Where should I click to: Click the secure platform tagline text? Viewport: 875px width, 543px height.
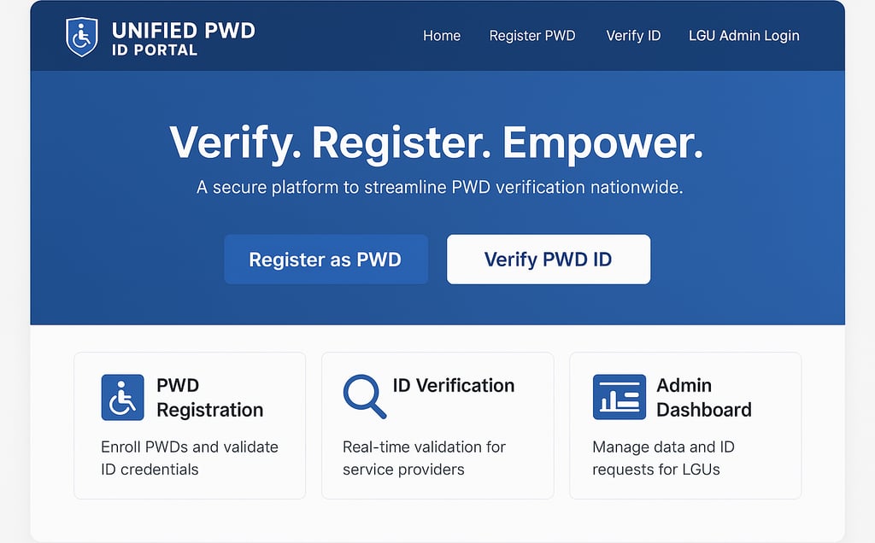coord(437,187)
